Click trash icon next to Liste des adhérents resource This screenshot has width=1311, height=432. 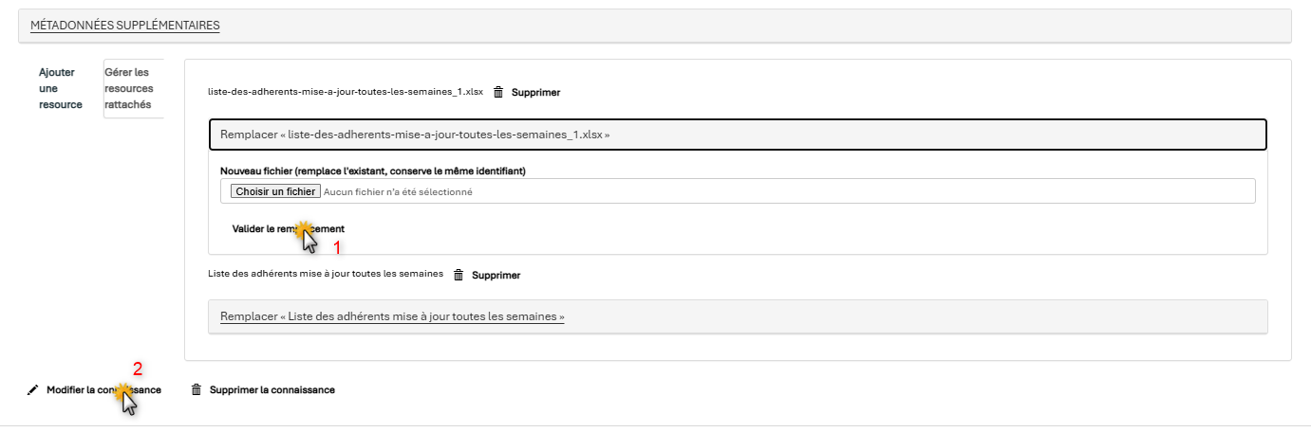pos(459,276)
